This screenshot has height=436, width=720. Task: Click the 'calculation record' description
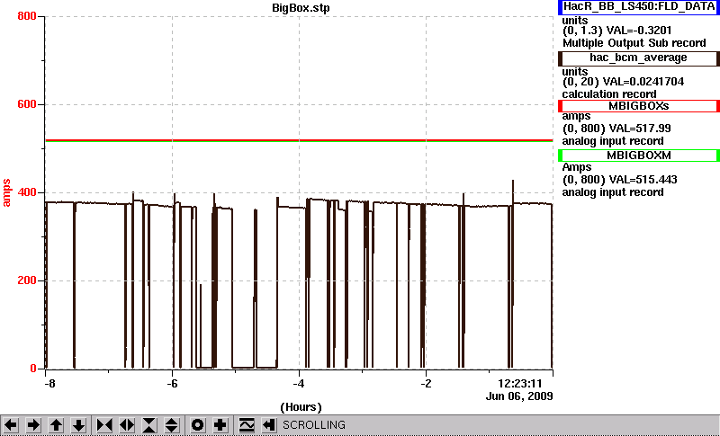pos(609,94)
